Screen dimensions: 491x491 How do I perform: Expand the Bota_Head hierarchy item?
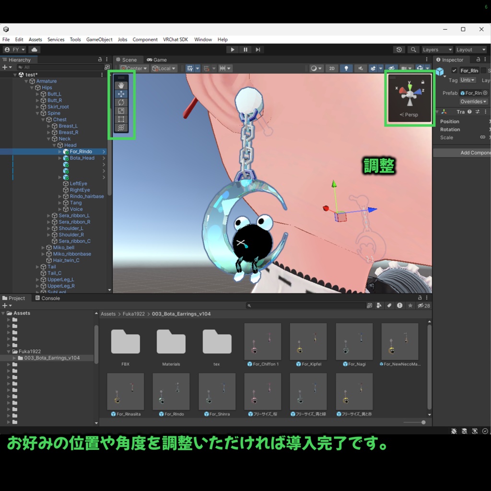pyautogui.click(x=60, y=158)
